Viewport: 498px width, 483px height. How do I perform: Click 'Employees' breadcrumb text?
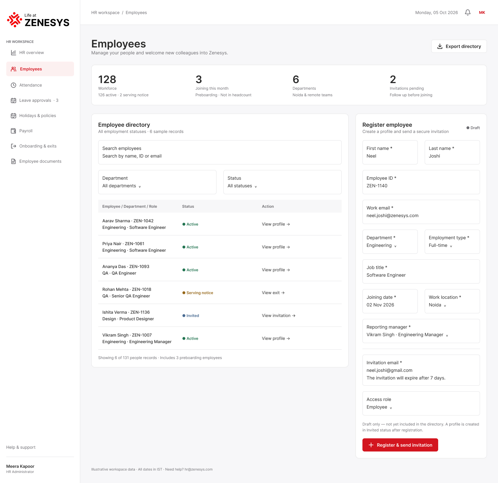pyautogui.click(x=136, y=12)
